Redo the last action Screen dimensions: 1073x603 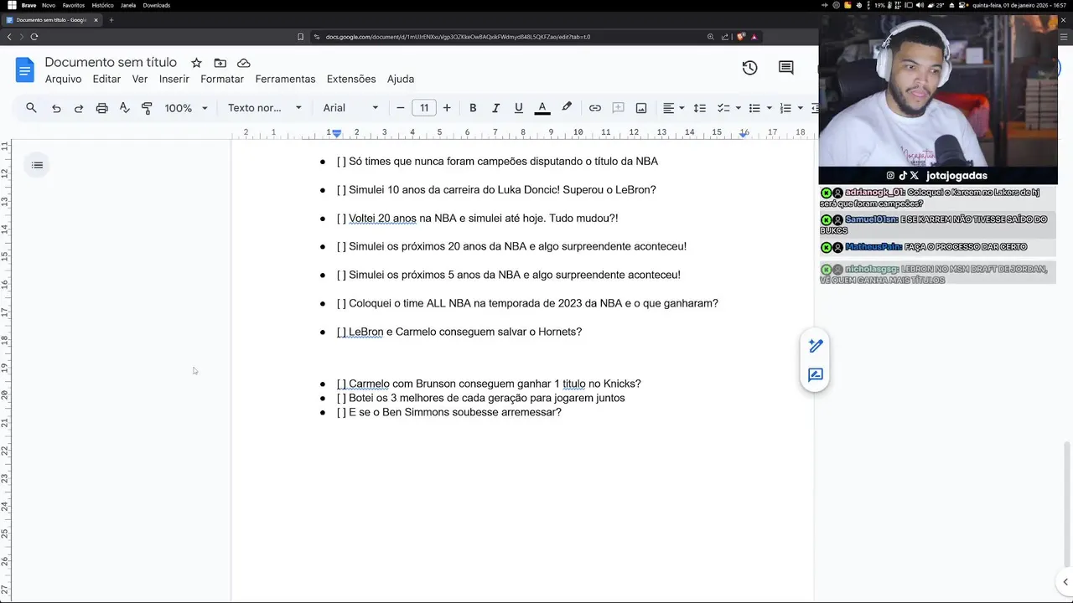pos(79,108)
